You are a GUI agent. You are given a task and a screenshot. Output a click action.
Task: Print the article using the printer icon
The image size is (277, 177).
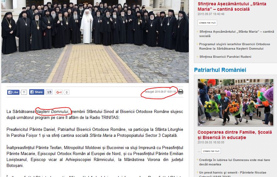(181, 92)
